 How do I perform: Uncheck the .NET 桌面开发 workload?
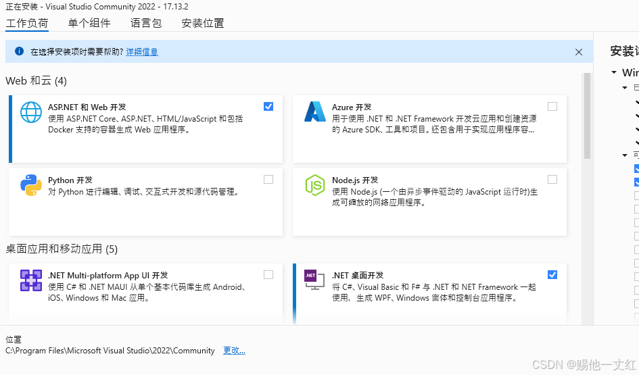click(x=552, y=274)
